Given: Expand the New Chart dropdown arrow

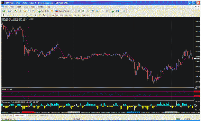Looking at the screenshot, I should [6, 11].
